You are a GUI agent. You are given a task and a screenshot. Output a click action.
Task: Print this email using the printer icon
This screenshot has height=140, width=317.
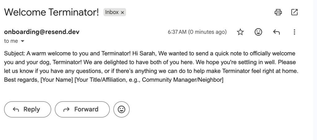click(278, 12)
